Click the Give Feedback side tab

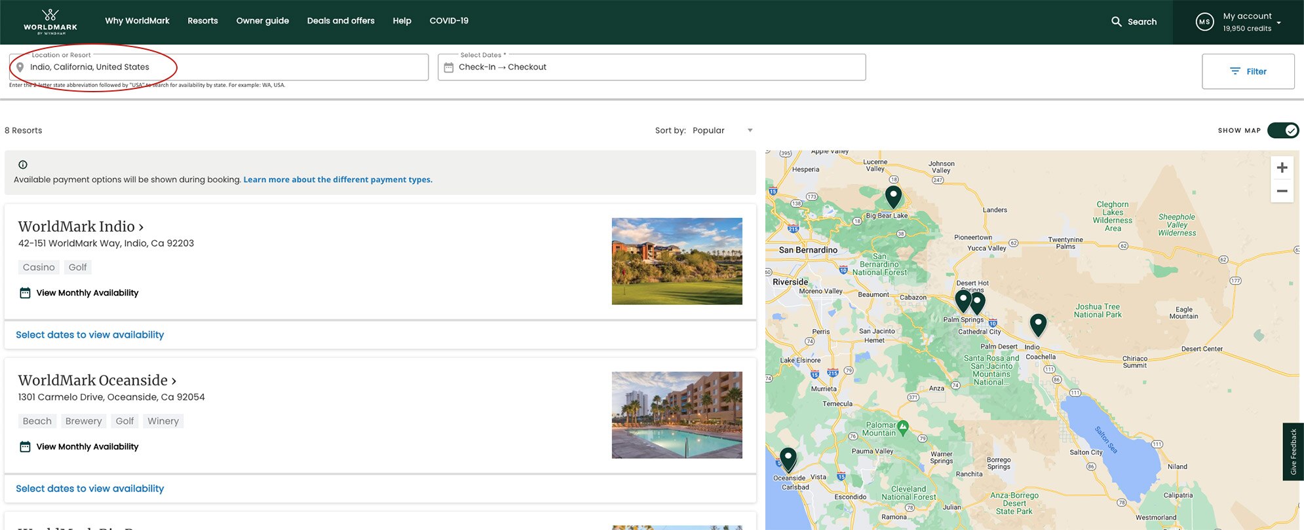[x=1293, y=451]
